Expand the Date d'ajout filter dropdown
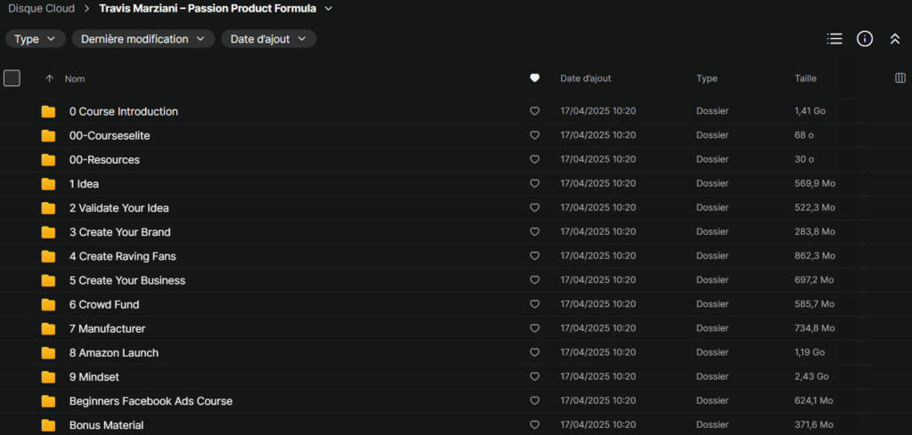The height and width of the screenshot is (435, 912). click(x=268, y=39)
